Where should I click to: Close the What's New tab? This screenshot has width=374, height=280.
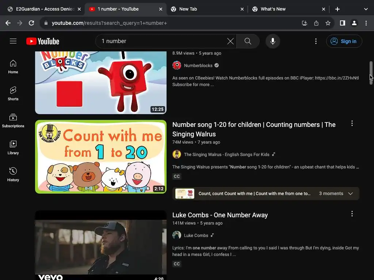[x=324, y=9]
